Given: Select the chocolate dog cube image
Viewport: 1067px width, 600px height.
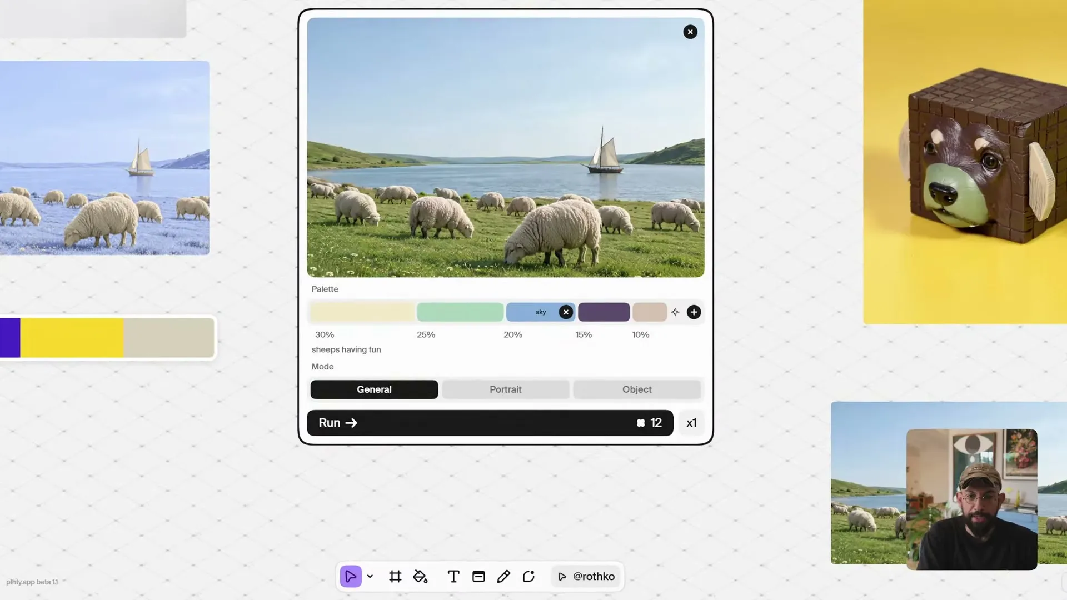Looking at the screenshot, I should (x=965, y=162).
